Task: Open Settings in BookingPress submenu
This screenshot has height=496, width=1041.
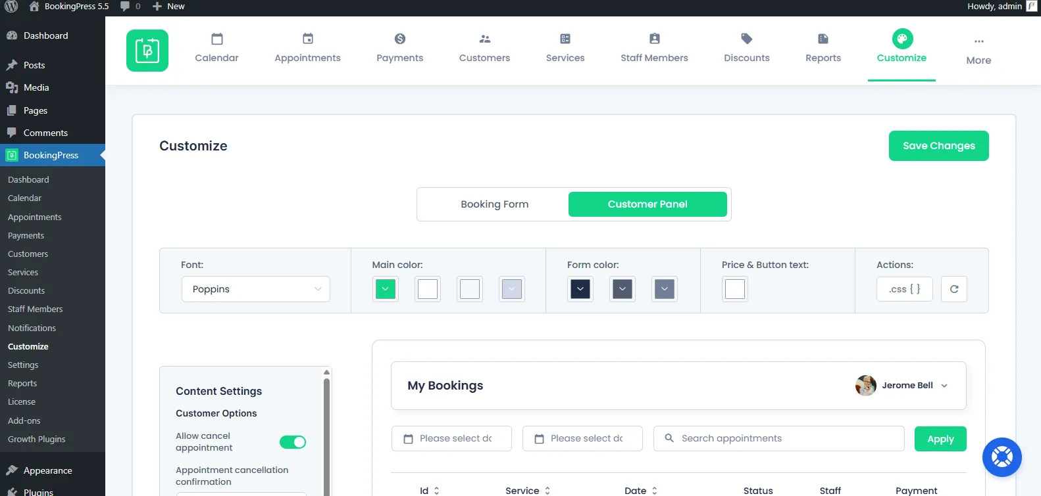Action: [23, 365]
